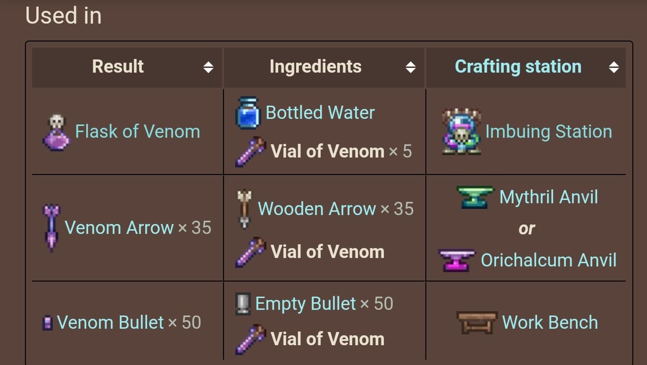647x365 pixels.
Task: Go to the Mythril Anvil page
Action: point(548,197)
